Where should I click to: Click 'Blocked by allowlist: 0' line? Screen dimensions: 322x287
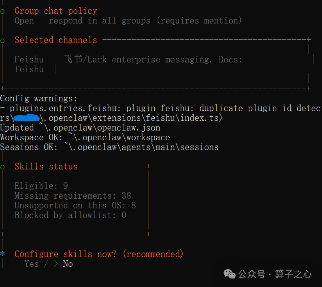(70, 215)
